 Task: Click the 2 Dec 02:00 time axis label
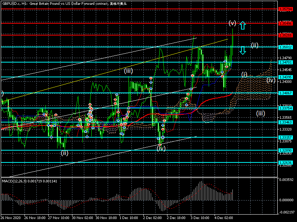(x=153, y=218)
